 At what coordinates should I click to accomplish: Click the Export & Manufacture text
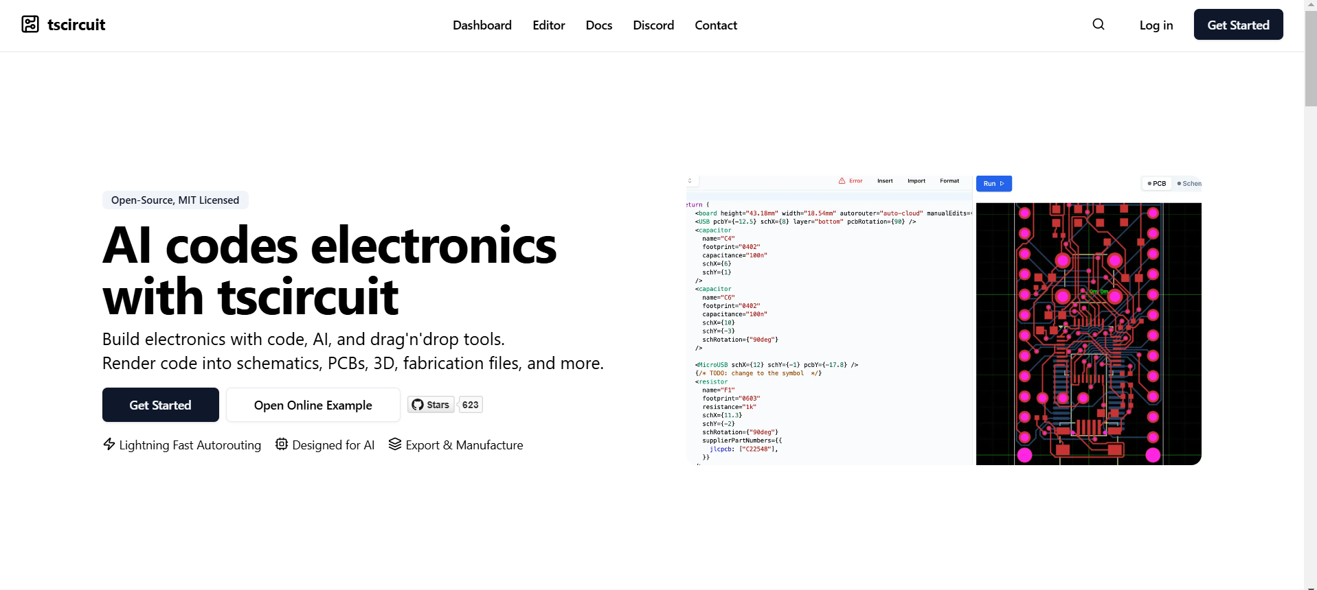(464, 445)
